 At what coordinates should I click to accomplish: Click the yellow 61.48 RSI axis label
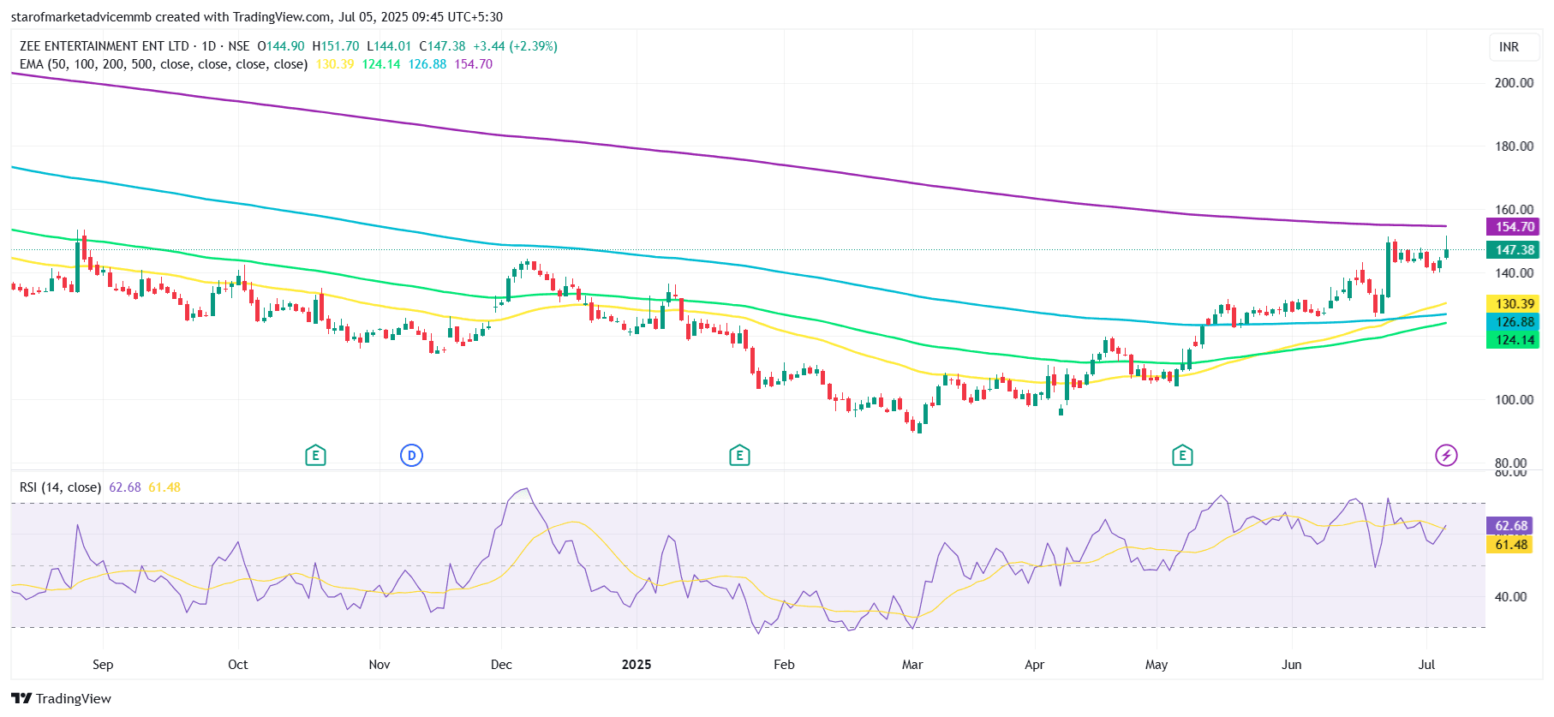pyautogui.click(x=1510, y=545)
